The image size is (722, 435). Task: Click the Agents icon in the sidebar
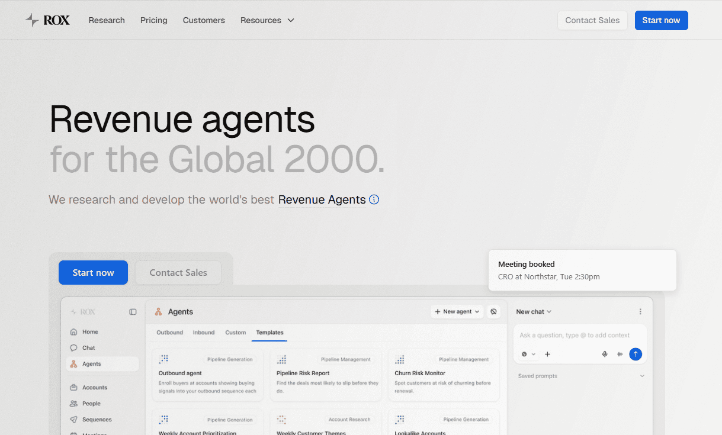coord(73,364)
